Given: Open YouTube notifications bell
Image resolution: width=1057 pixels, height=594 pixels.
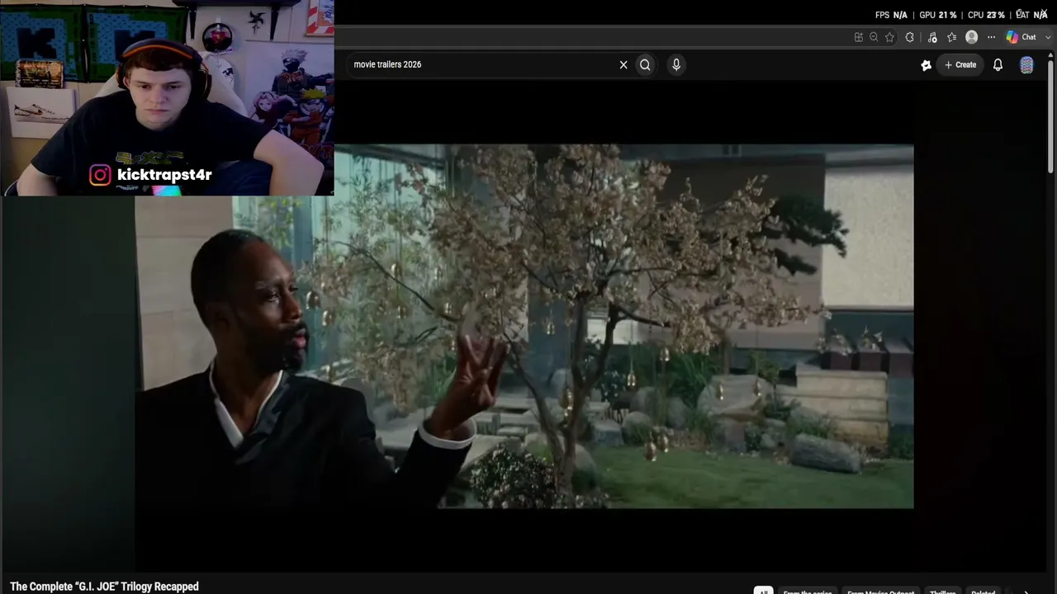Looking at the screenshot, I should [x=998, y=64].
